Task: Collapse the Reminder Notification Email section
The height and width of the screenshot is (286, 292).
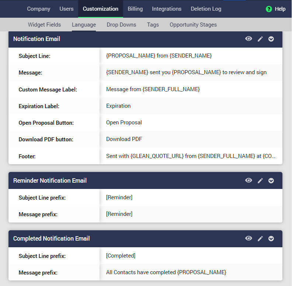Action: [x=271, y=180]
